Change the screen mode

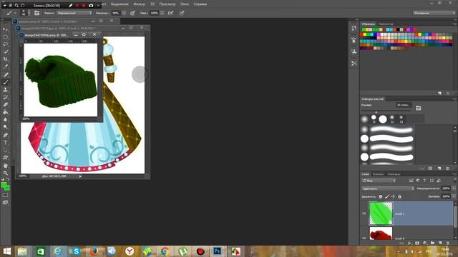[5, 203]
